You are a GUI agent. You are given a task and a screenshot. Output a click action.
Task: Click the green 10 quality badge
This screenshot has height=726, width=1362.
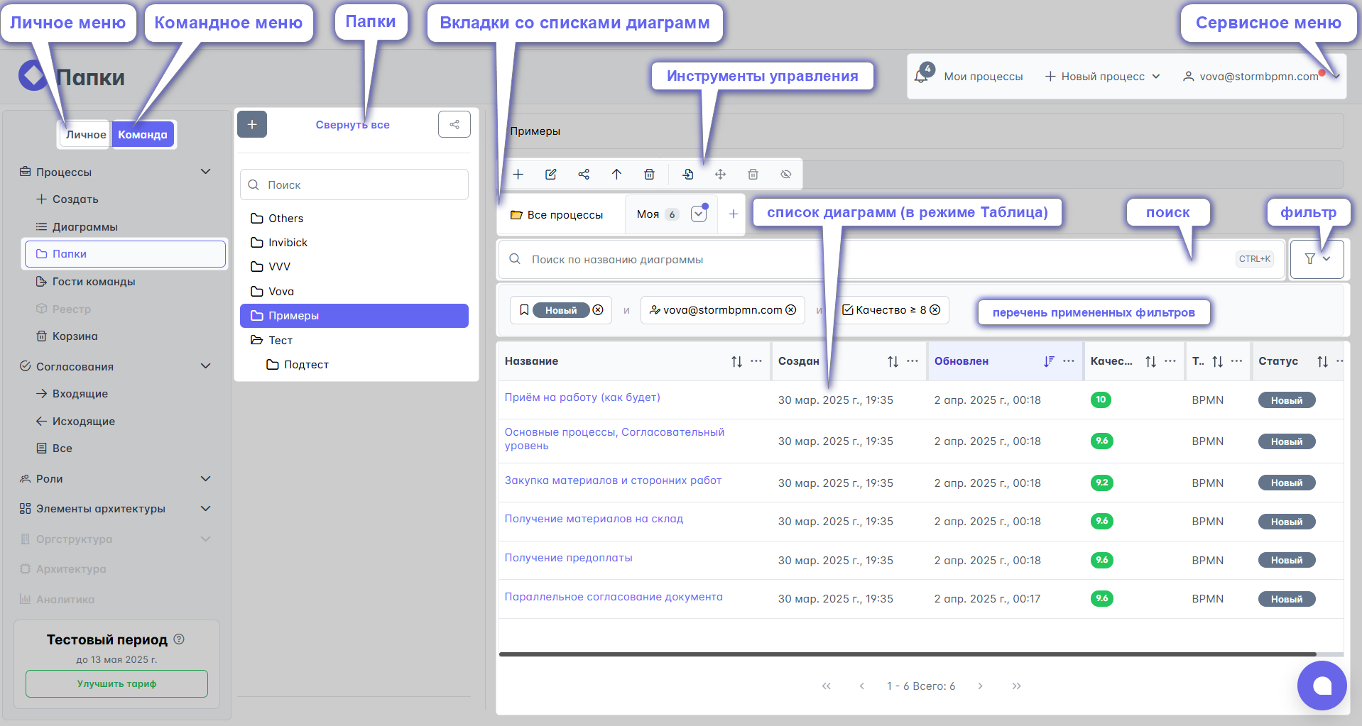1101,400
